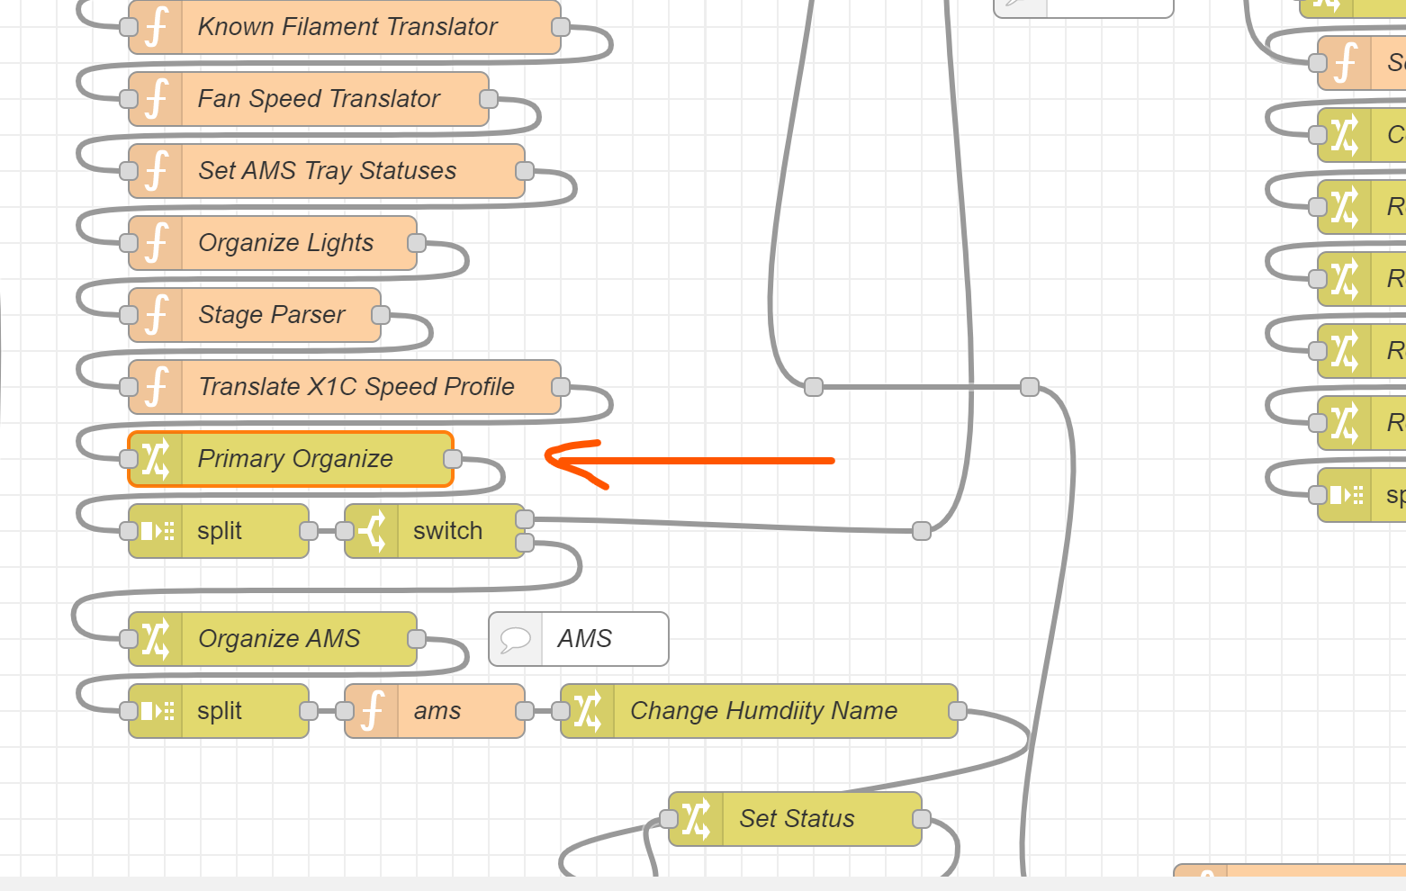The image size is (1406, 891).
Task: Select the Stage Parser node label
Action: click(x=271, y=315)
